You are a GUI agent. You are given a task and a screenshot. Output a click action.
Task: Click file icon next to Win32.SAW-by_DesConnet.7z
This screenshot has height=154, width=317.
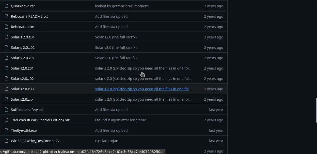pyautogui.click(x=6, y=141)
